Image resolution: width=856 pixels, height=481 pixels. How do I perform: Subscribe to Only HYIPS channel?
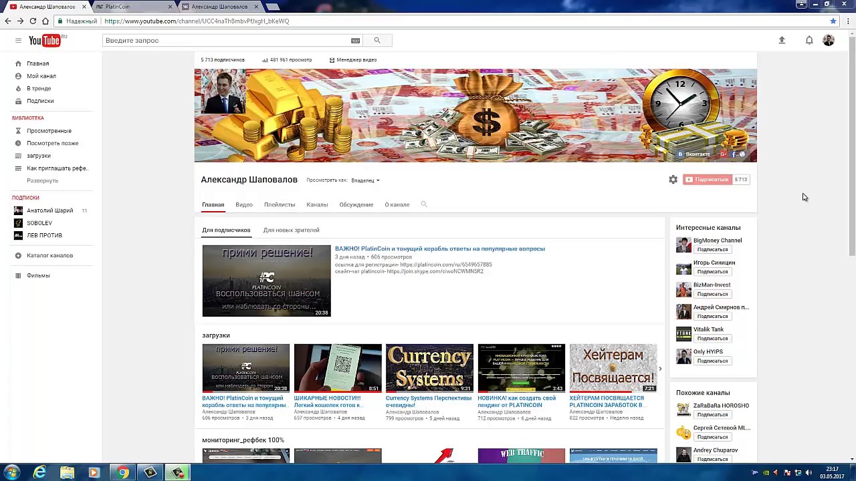pos(712,361)
